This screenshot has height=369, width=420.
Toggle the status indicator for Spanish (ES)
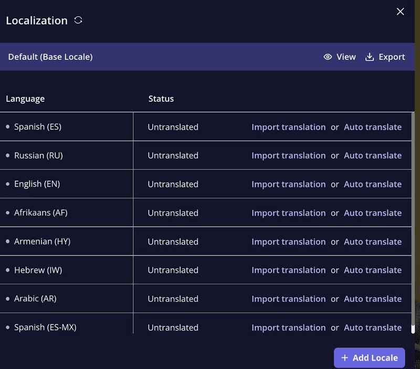pyautogui.click(x=8, y=126)
